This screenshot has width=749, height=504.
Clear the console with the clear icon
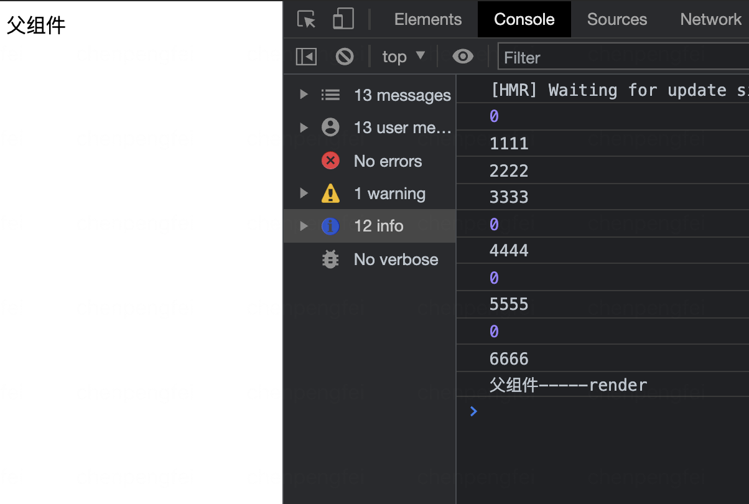pyautogui.click(x=345, y=56)
